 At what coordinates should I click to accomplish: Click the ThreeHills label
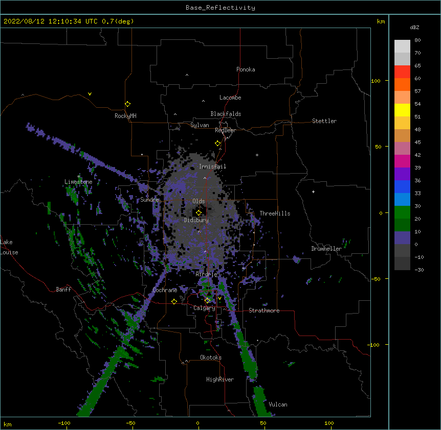point(275,213)
